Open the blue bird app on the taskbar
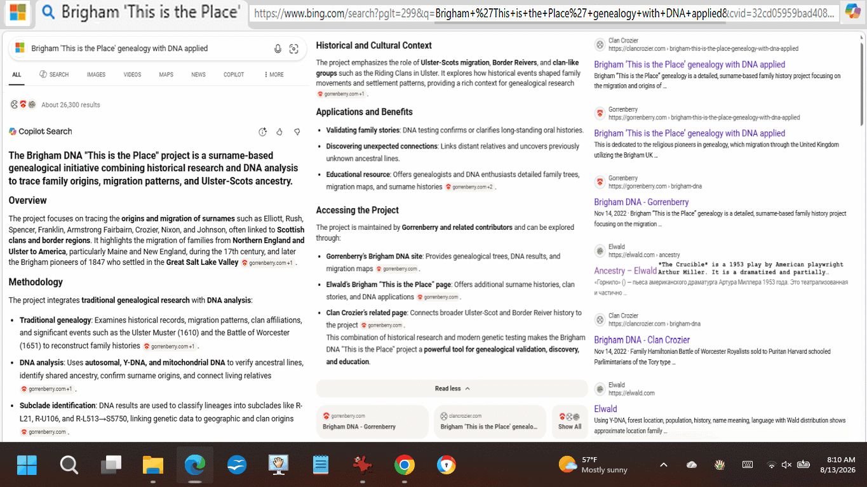Viewport: 867px width, 487px height. tap(237, 465)
